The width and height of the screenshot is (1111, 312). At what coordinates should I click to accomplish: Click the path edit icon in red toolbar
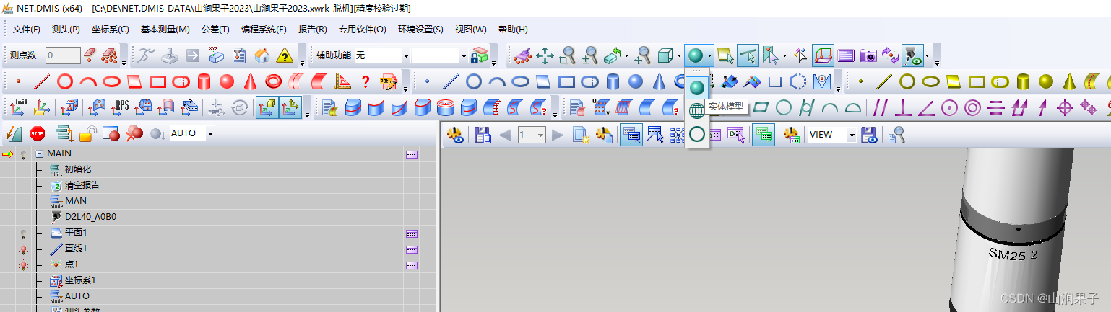[389, 81]
